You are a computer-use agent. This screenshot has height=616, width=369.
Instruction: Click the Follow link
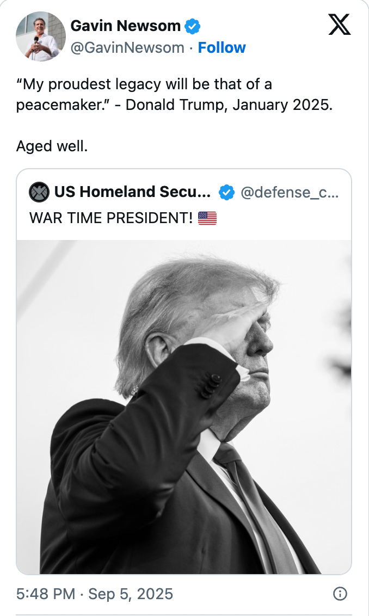(x=222, y=48)
